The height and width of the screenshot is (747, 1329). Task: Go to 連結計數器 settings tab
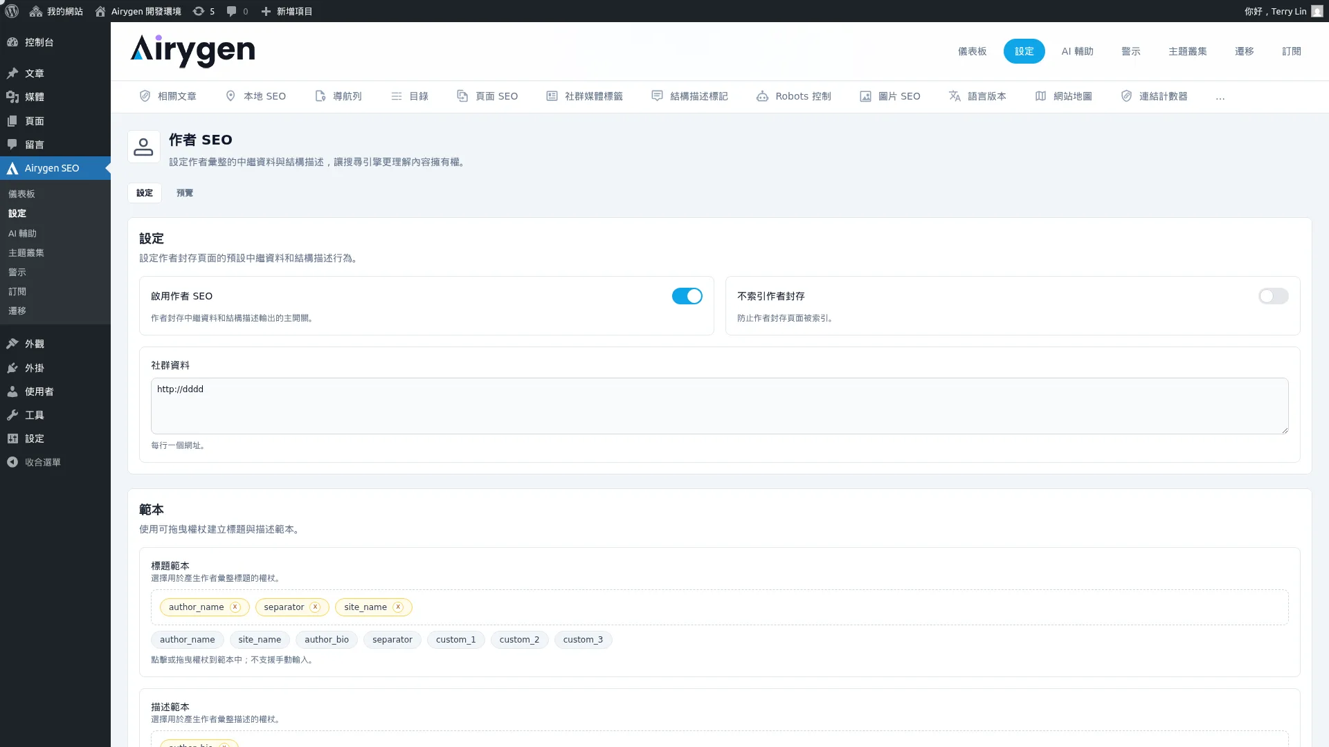point(1155,96)
